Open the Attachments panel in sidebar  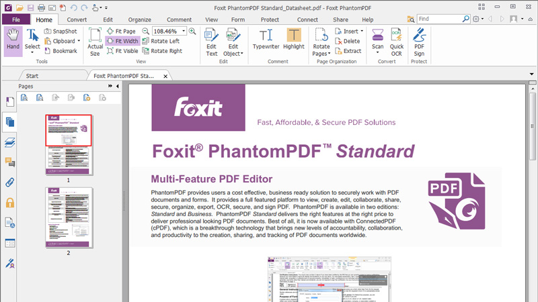coord(10,183)
